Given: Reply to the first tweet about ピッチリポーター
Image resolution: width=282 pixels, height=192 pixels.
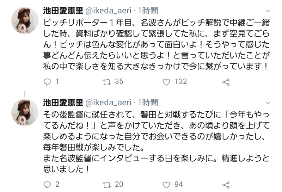Looking at the screenshot, I should tap(48, 82).
